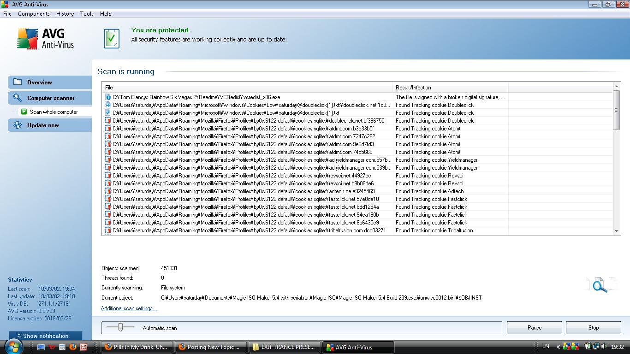The height and width of the screenshot is (354, 630).
Task: Sort by Result/Infection column header
Action: (x=450, y=88)
